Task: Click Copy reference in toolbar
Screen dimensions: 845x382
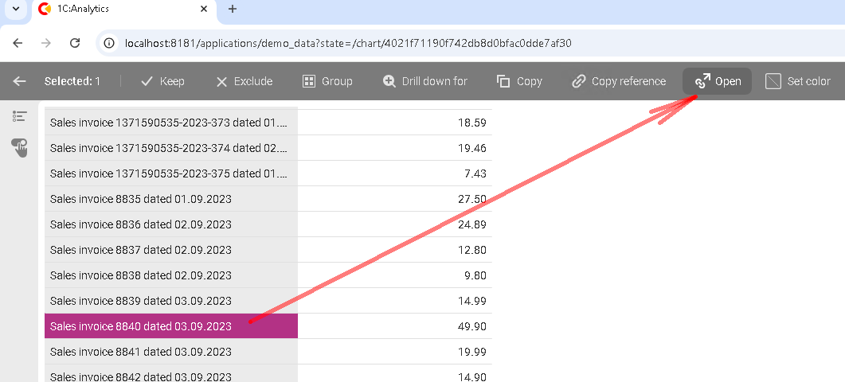Action: [x=619, y=81]
